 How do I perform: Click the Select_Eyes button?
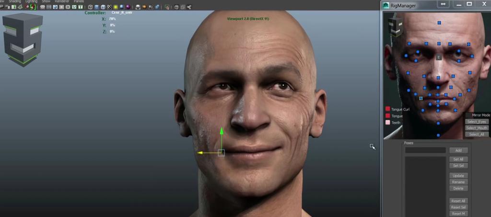coord(477,122)
